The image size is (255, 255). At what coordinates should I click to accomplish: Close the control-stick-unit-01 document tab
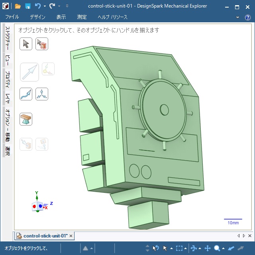(71, 236)
